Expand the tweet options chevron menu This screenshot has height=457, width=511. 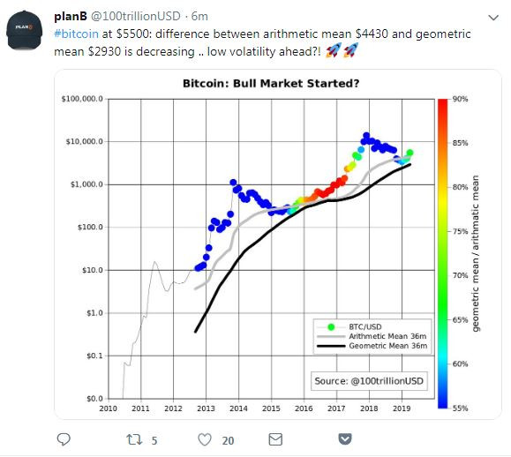[493, 18]
